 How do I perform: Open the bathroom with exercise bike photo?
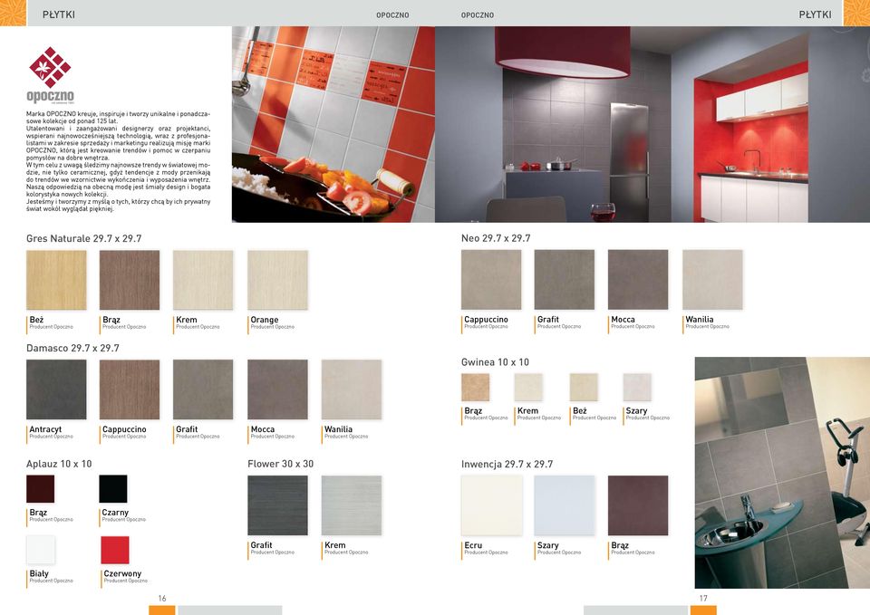pyautogui.click(x=782, y=473)
